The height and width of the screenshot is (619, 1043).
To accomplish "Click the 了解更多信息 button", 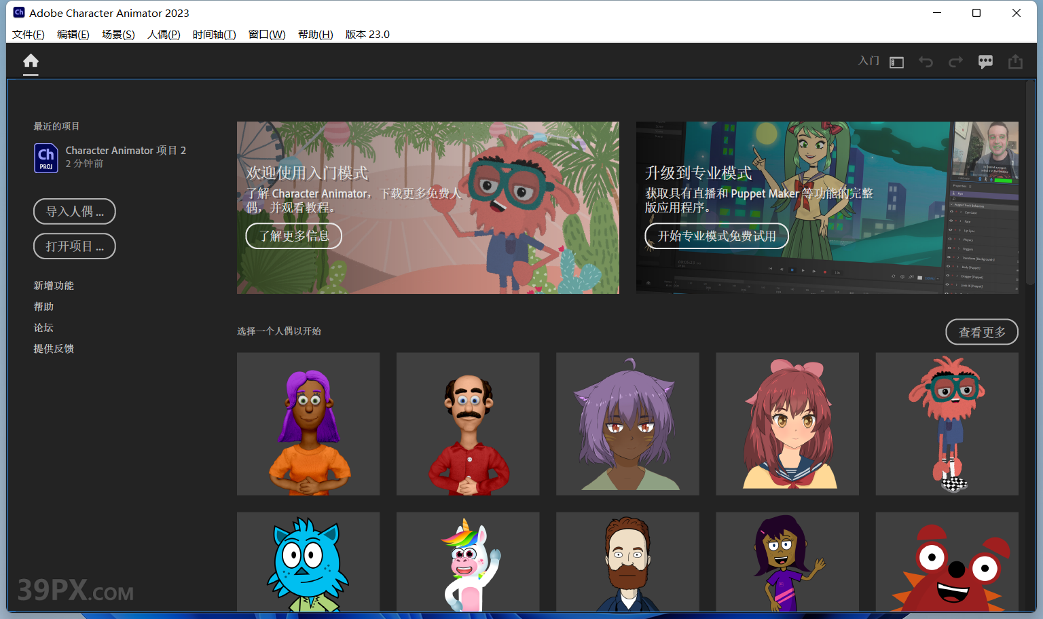I will tap(293, 236).
